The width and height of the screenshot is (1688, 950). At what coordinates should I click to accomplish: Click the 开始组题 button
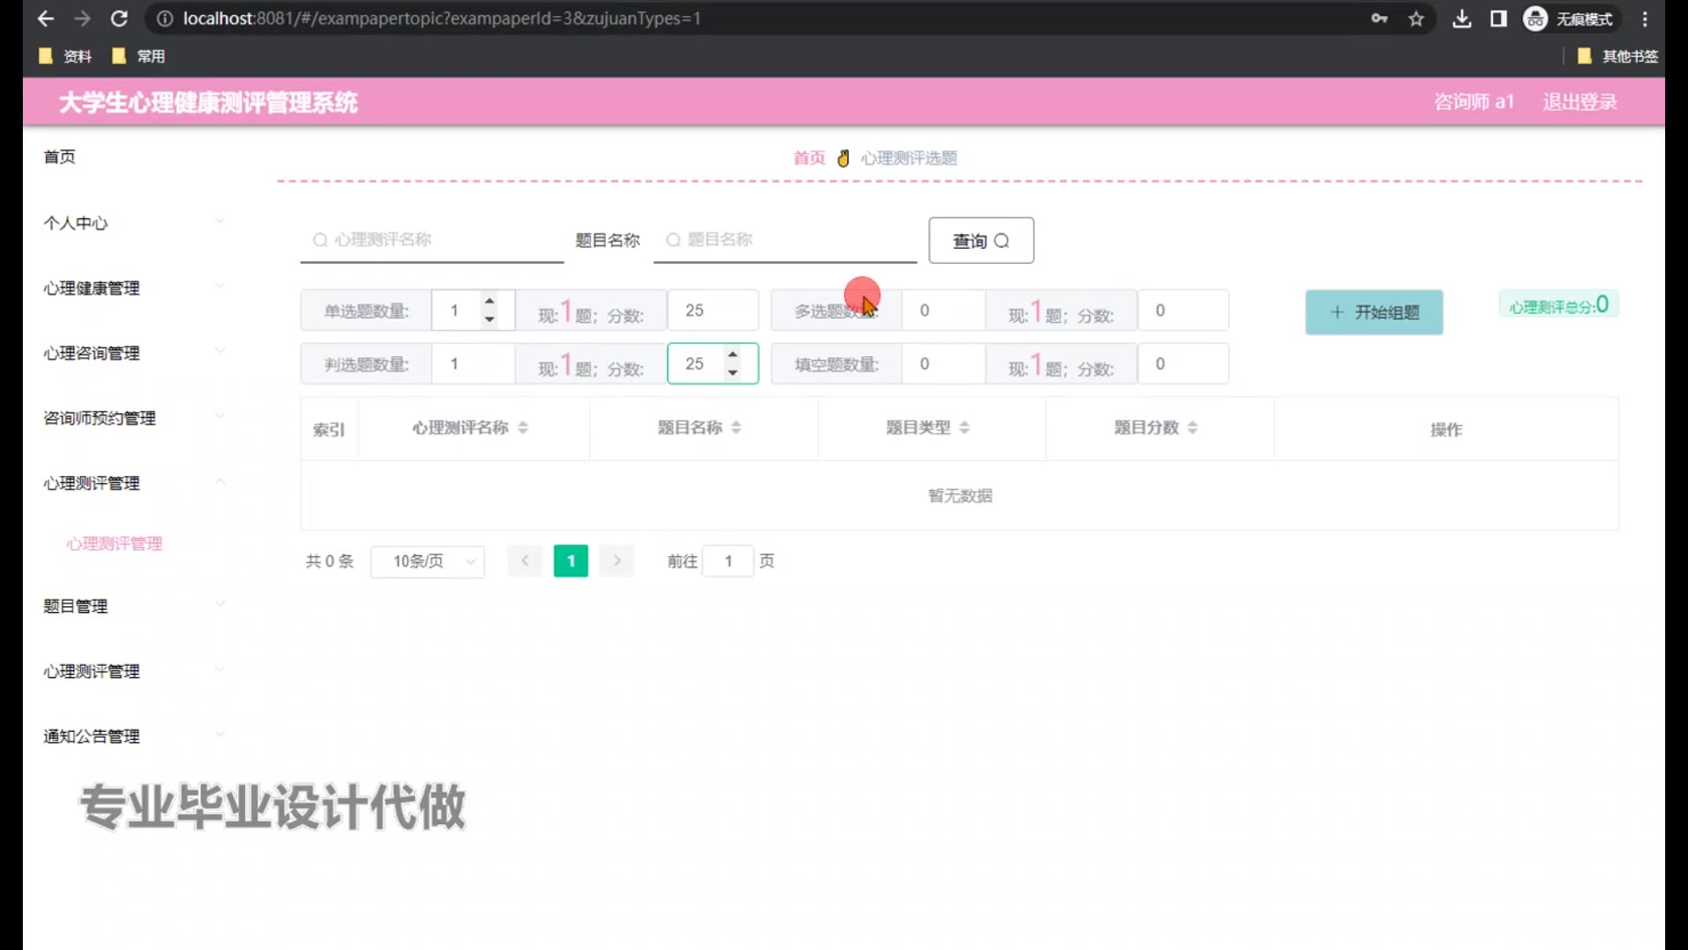(x=1373, y=312)
